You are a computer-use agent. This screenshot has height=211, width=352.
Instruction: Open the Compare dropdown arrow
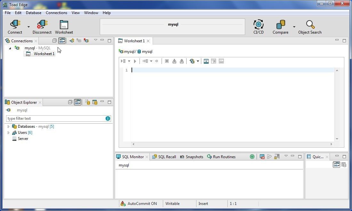[294, 27]
